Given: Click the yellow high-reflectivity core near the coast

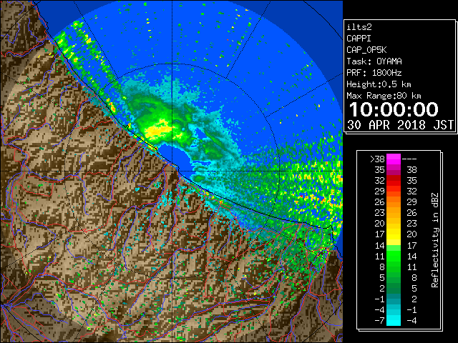Looking at the screenshot, I should click(x=157, y=129).
